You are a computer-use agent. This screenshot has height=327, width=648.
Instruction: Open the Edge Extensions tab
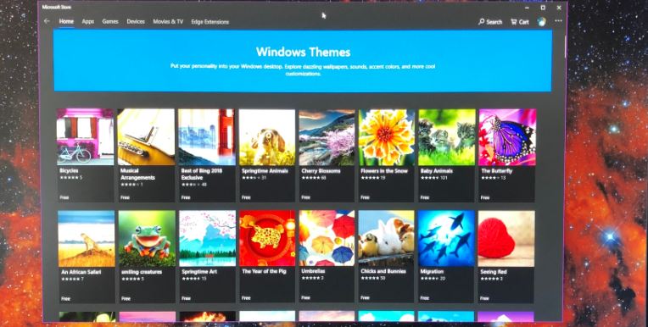point(210,22)
